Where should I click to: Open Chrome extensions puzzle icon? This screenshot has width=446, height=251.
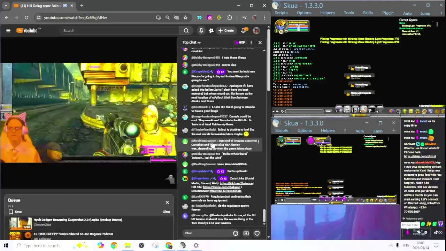pos(230,17)
